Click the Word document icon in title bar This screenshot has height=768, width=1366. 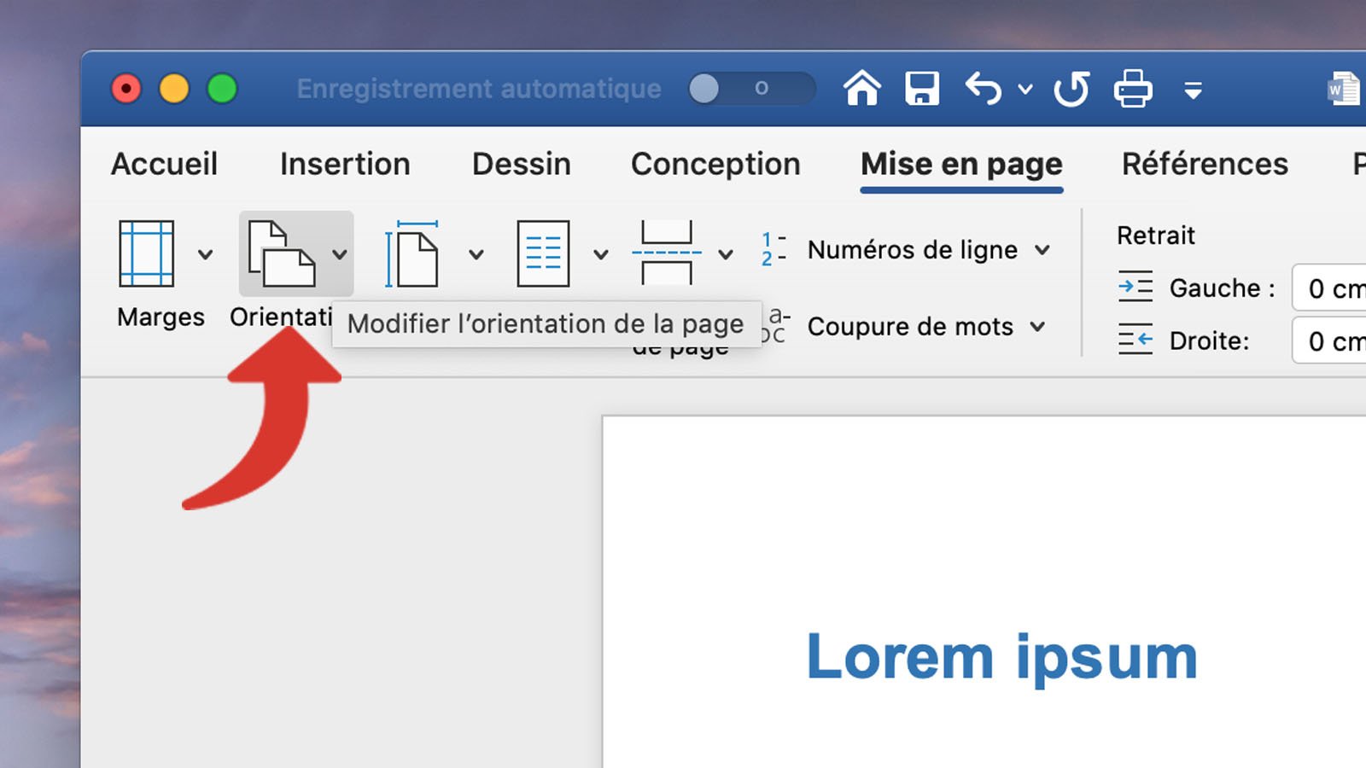tap(1344, 88)
